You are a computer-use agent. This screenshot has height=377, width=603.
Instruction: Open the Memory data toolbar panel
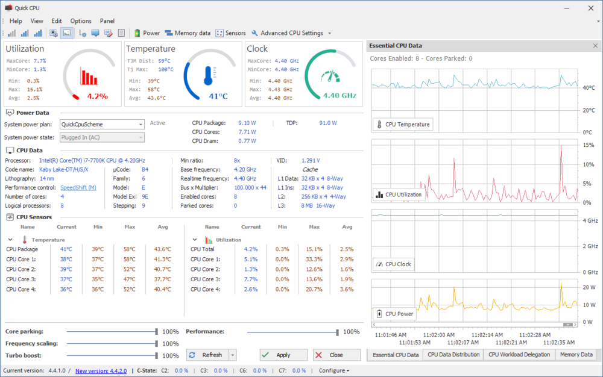click(x=188, y=33)
